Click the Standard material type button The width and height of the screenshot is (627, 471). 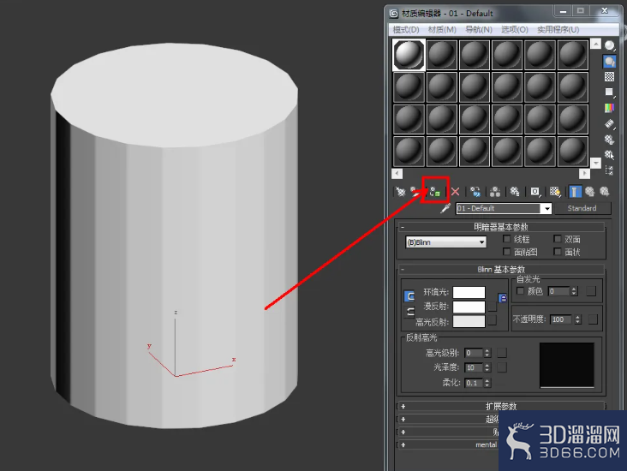click(582, 208)
